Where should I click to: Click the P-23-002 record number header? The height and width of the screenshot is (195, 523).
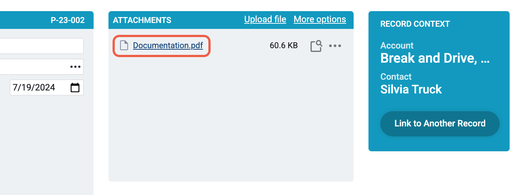68,20
